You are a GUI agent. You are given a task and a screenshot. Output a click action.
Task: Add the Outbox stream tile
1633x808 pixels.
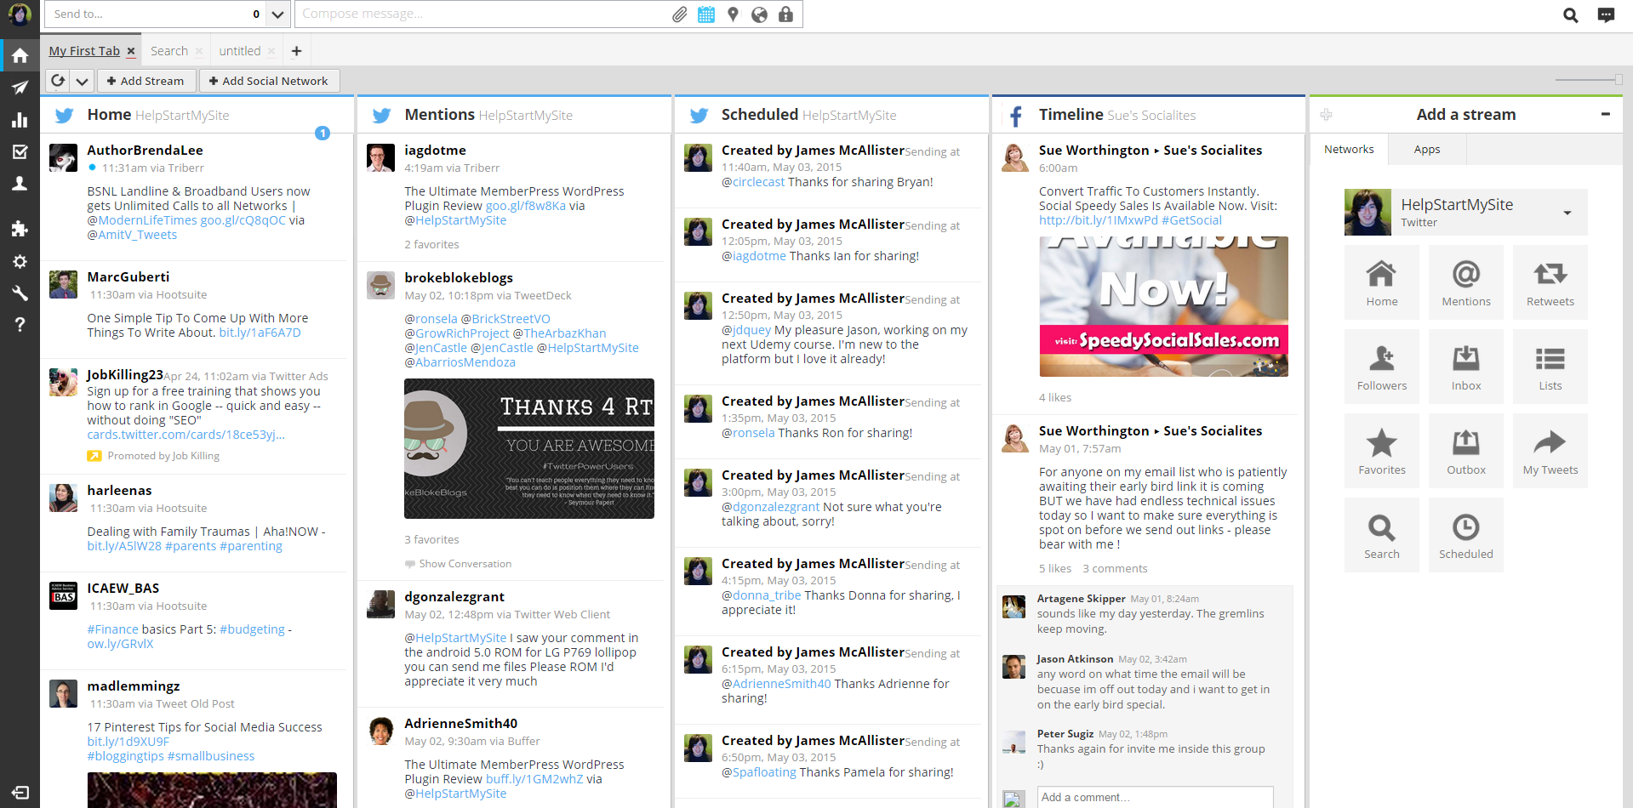pos(1465,451)
